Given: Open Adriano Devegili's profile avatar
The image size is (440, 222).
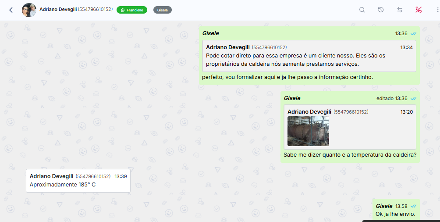Looking at the screenshot, I should pyautogui.click(x=29, y=10).
